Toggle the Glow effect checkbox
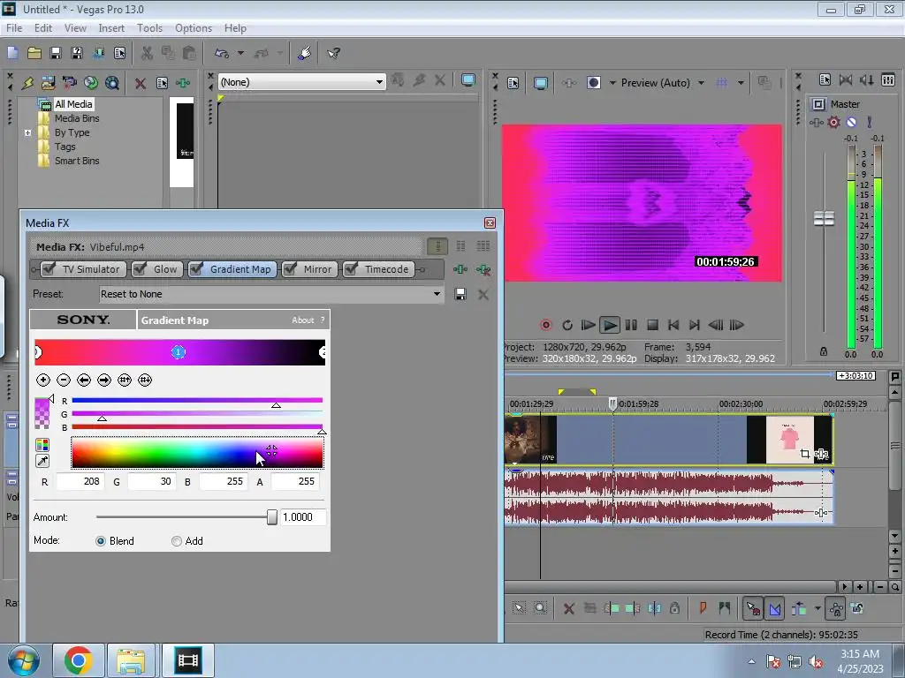This screenshot has width=905, height=678. (139, 268)
